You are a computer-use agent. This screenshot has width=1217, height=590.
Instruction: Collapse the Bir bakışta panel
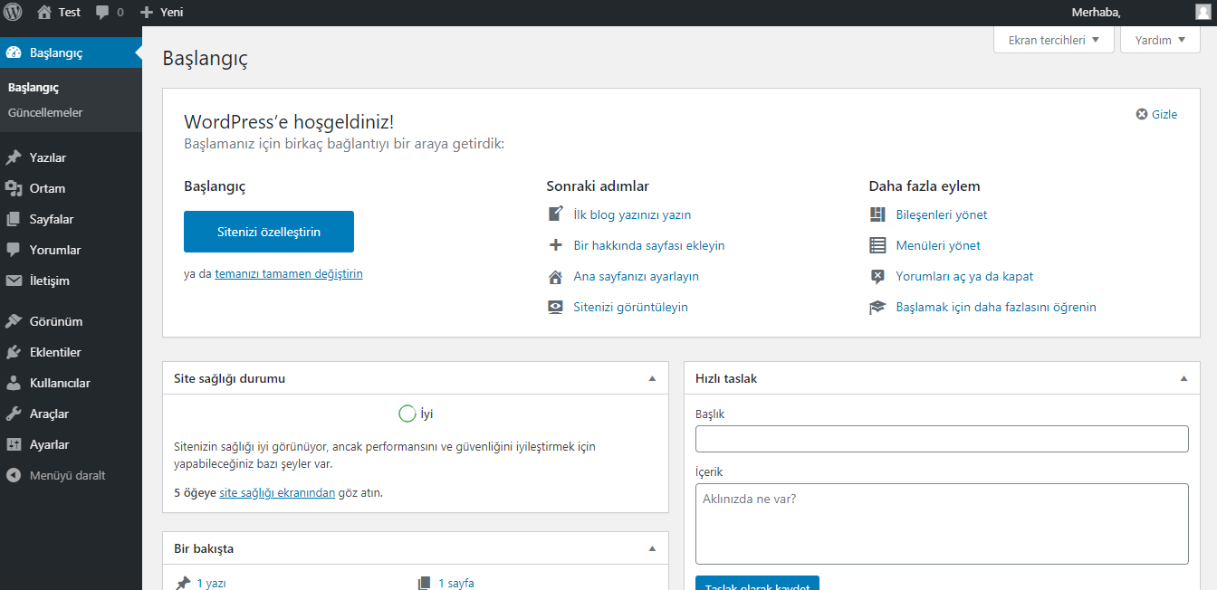(x=652, y=548)
